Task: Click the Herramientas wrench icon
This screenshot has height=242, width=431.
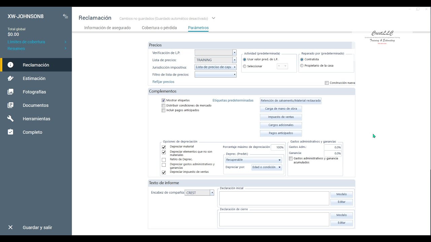Action: 10,119
